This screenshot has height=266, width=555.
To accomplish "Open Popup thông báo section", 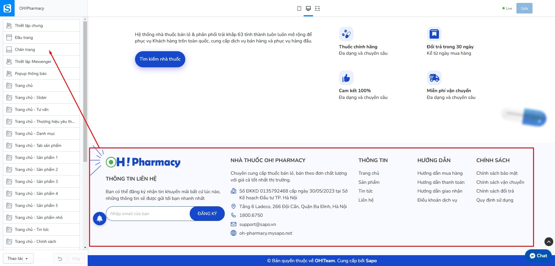I will tap(41, 73).
